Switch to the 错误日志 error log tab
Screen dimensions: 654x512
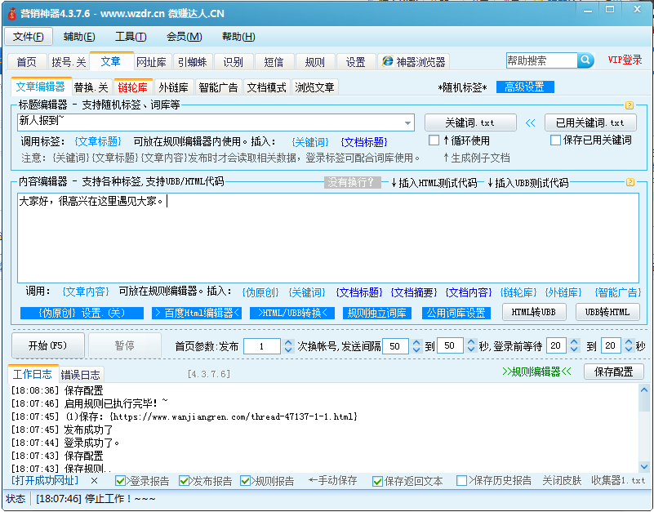(x=81, y=376)
